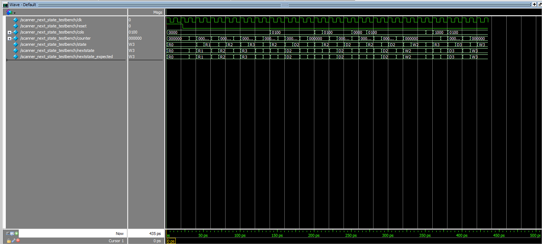Delete cursor with red minus icon
Screen dimensions: 542x244
tap(18, 240)
